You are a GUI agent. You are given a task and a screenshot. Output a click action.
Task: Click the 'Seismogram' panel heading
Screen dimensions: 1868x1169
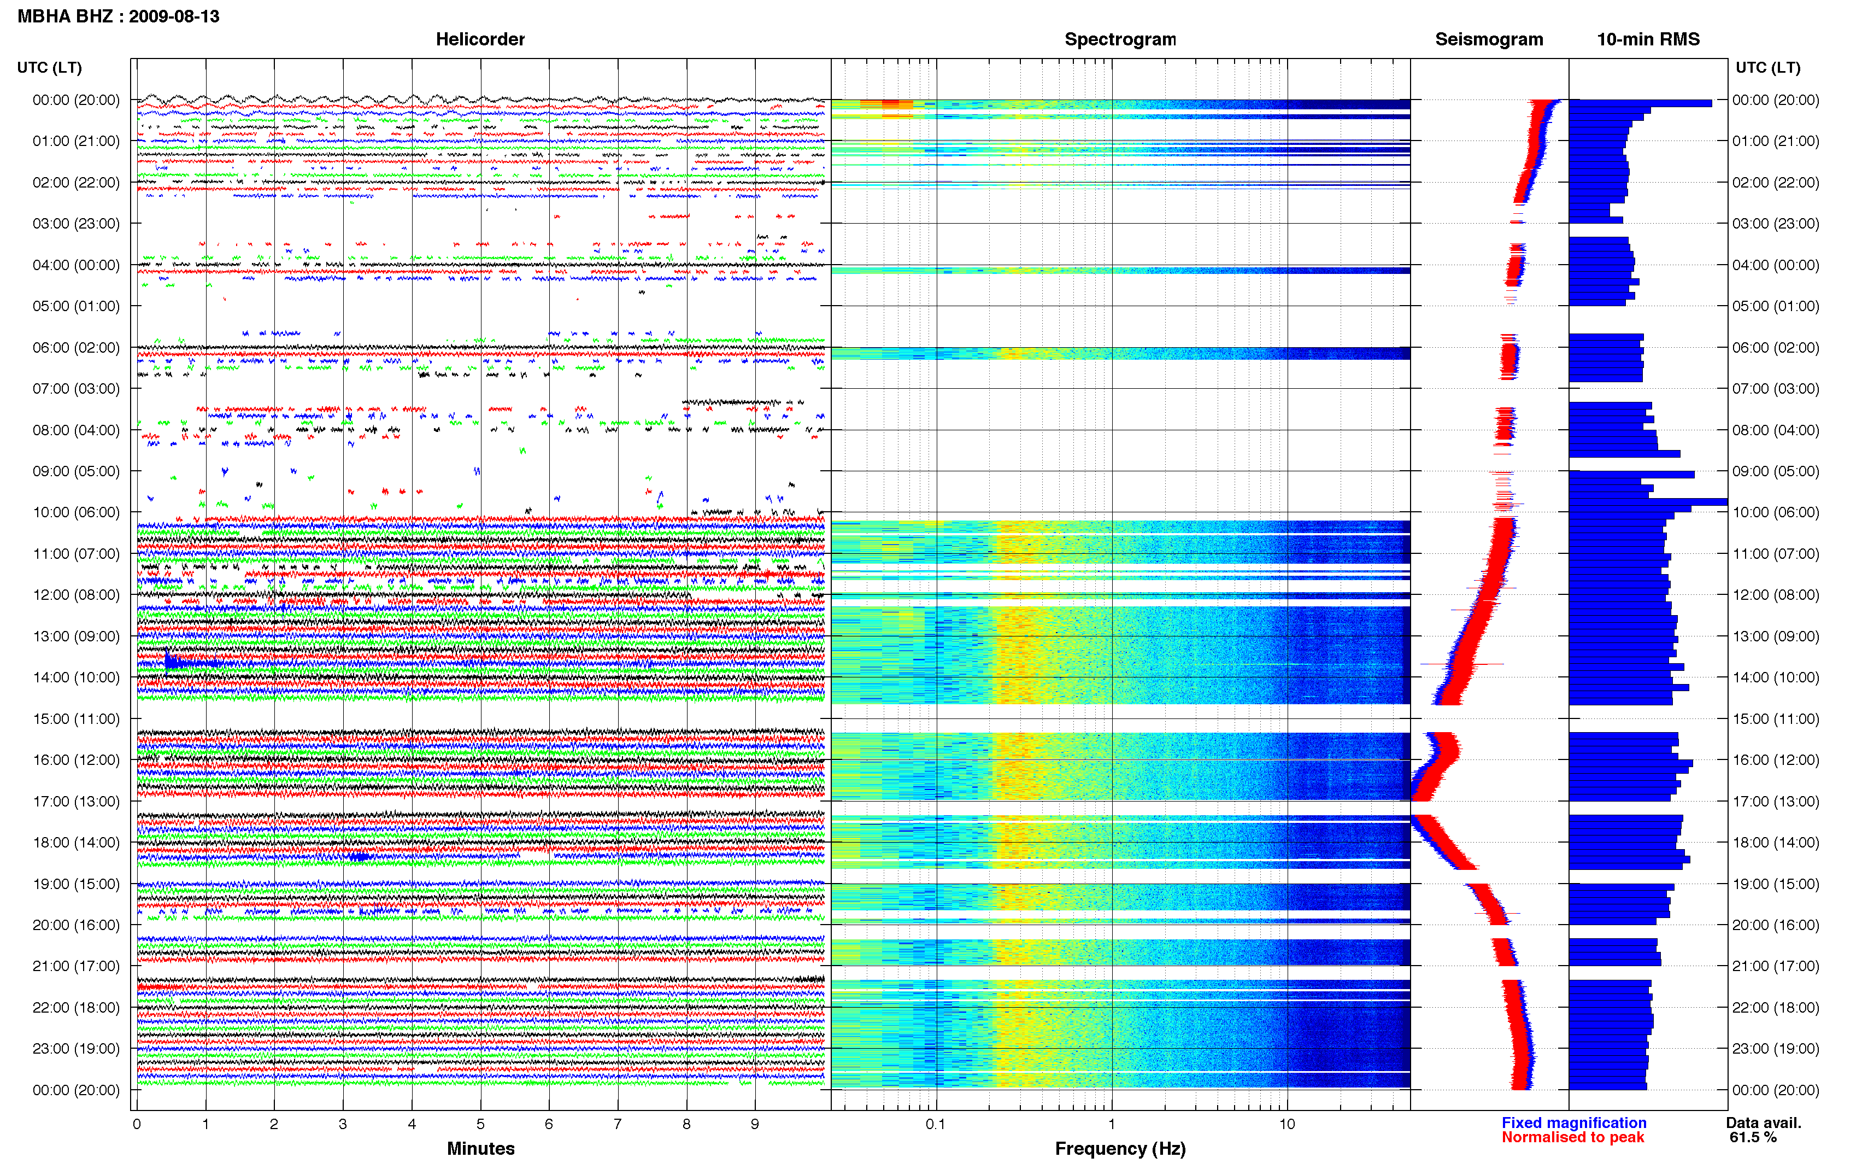pos(1489,39)
